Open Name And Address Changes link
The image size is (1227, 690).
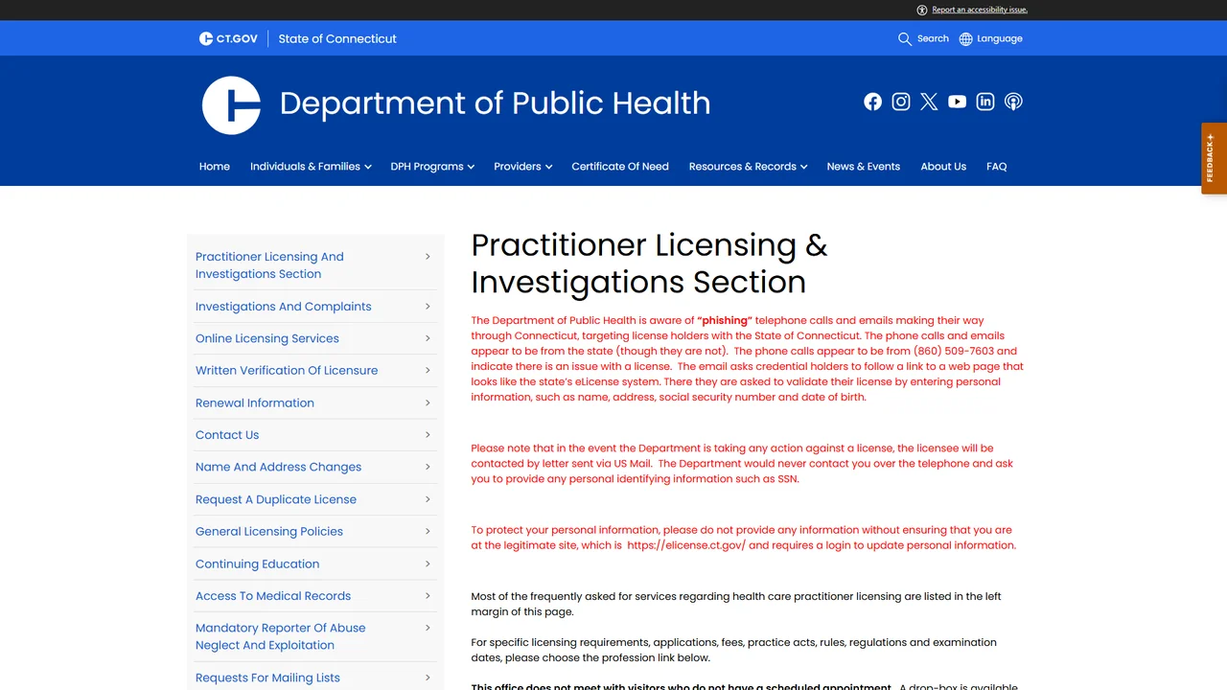[279, 468]
